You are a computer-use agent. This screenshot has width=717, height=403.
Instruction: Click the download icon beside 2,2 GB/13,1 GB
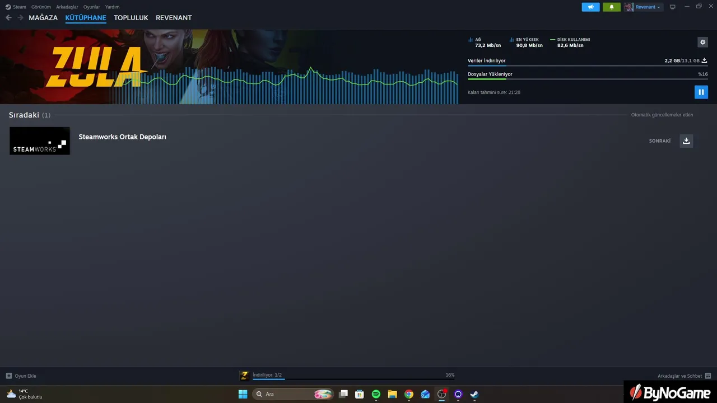(x=704, y=60)
